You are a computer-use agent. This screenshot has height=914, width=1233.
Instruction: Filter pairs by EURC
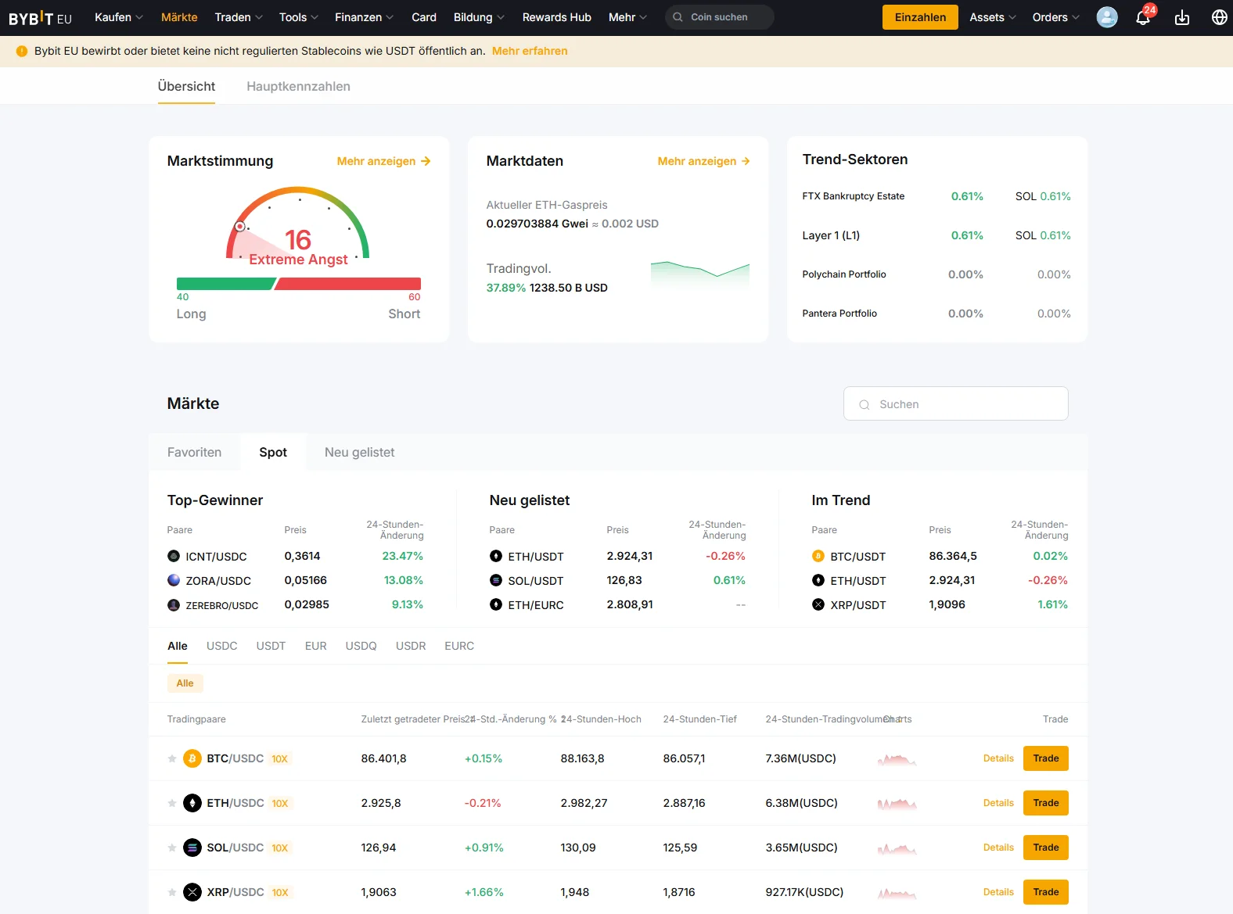pos(459,646)
